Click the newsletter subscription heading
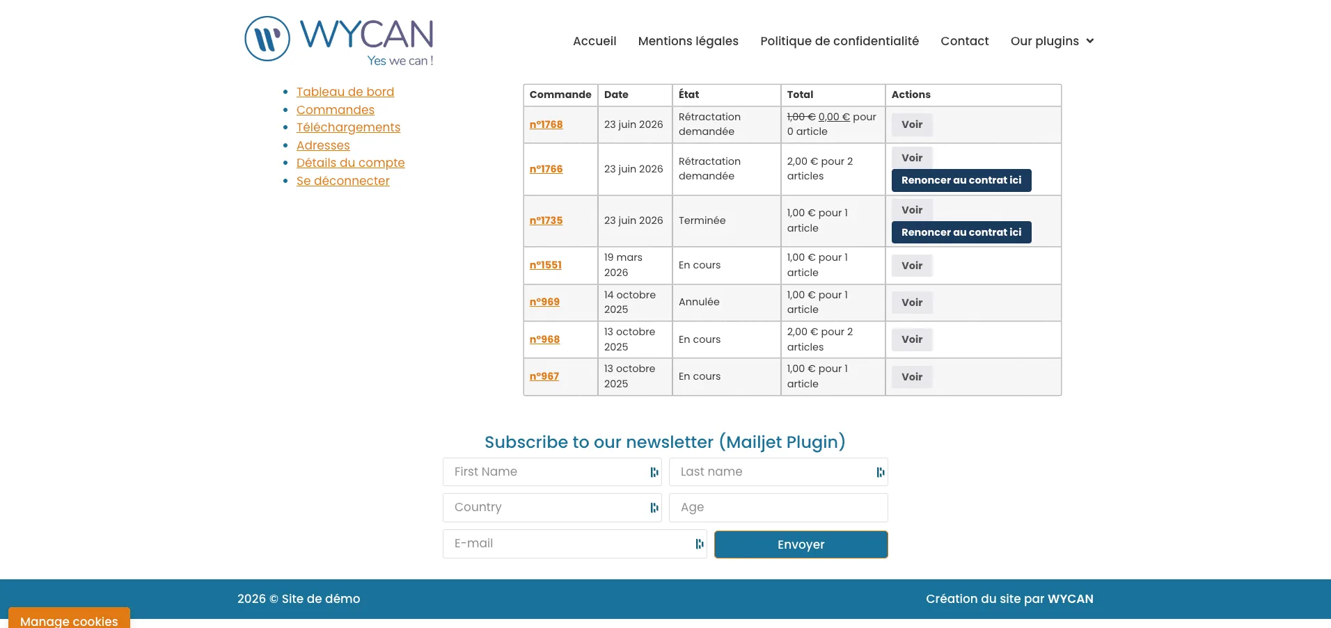Screen dimensions: 1331x628 (665, 442)
